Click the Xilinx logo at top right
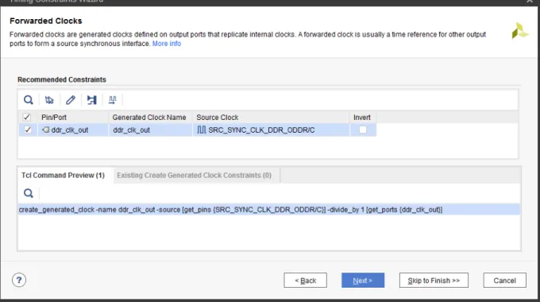The height and width of the screenshot is (302, 540). [519, 31]
